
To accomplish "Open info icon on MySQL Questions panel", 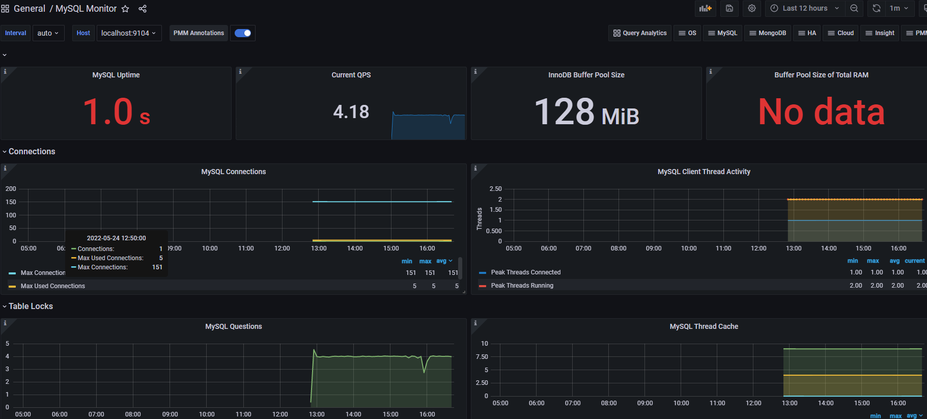I will pos(5,323).
